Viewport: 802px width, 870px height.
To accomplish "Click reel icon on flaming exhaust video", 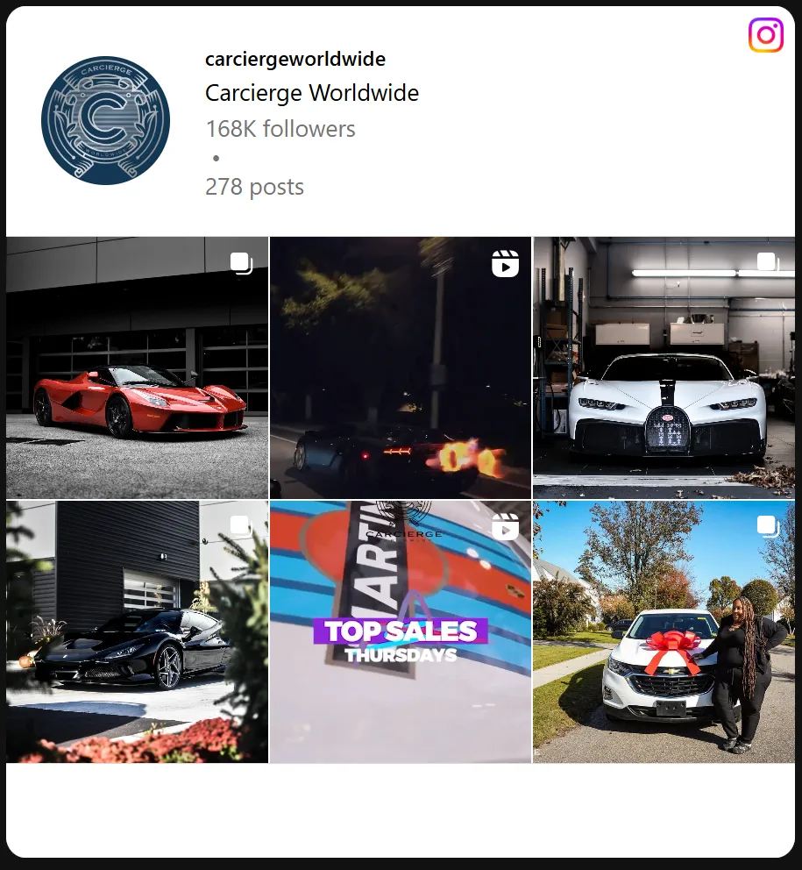I will coord(505,264).
